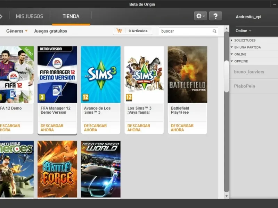Image resolution: width=278 pixels, height=208 pixels.
Task: Open the Géneros dropdown
Action: (x=17, y=31)
